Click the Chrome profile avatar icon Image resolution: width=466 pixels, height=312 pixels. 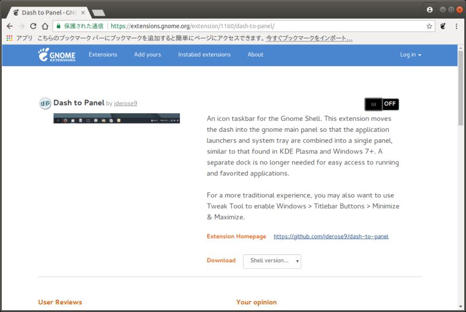[429, 10]
